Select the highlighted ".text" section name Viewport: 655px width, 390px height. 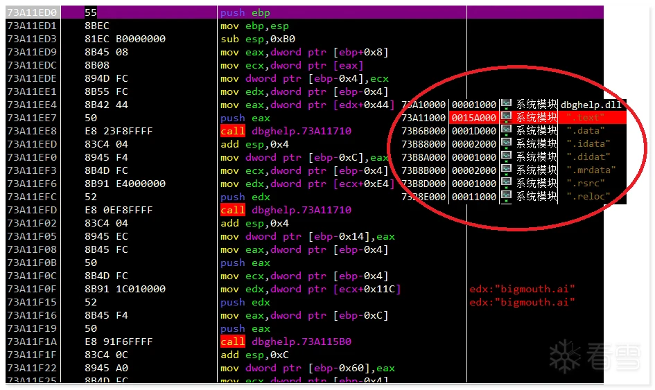585,117
